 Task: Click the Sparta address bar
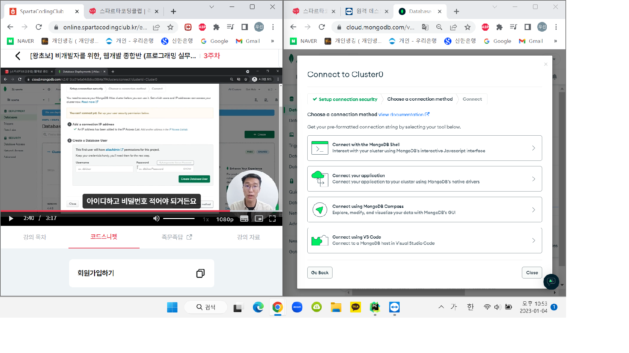tap(105, 27)
